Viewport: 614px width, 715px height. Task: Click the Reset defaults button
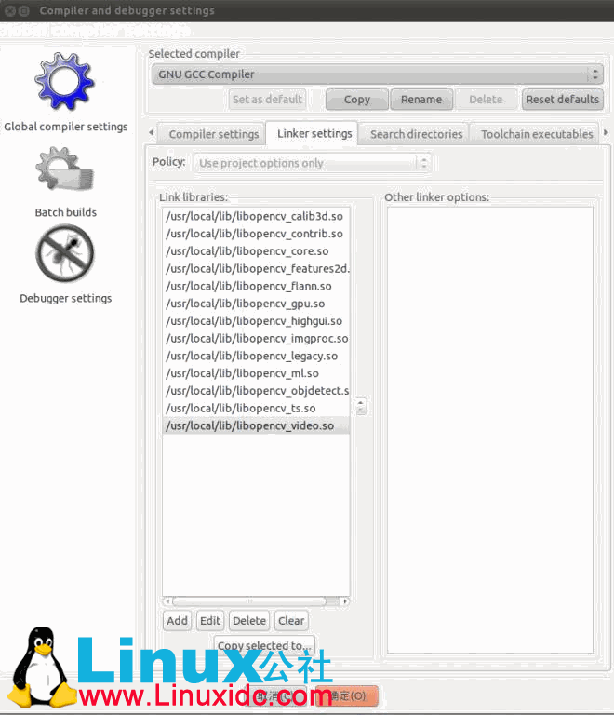563,100
